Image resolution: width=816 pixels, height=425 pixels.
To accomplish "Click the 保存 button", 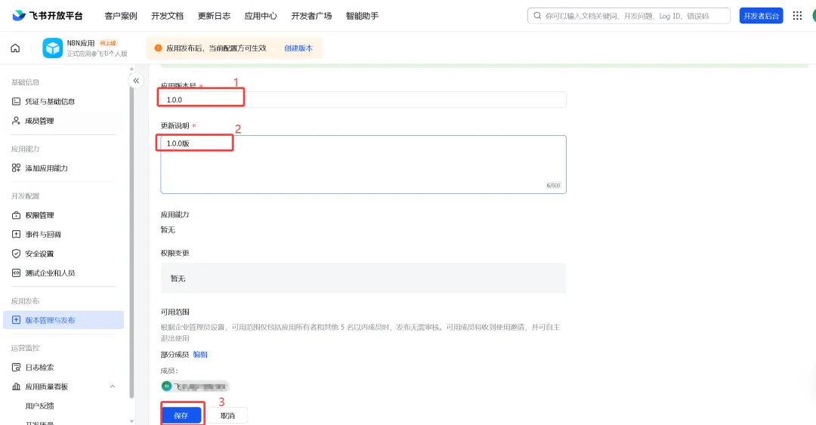I will (181, 415).
